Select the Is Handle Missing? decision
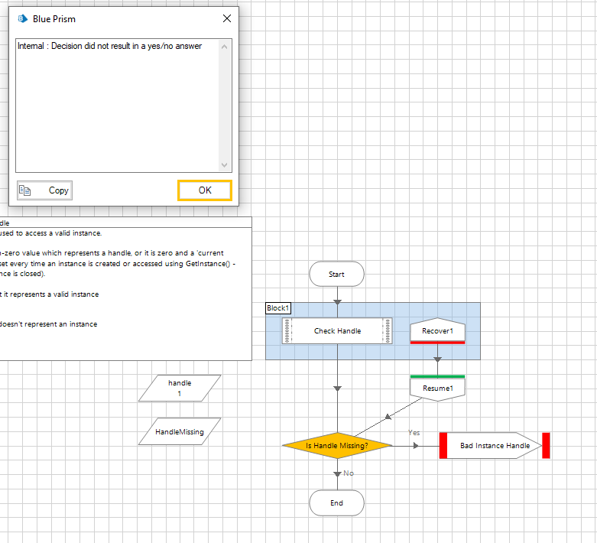The image size is (597, 543). tap(337, 445)
